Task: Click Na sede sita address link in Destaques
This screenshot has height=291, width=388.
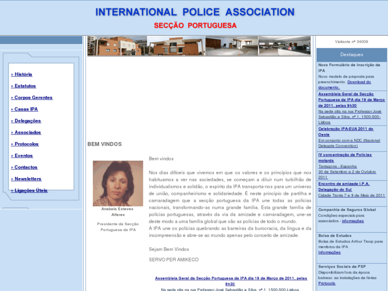Action: 350,117
